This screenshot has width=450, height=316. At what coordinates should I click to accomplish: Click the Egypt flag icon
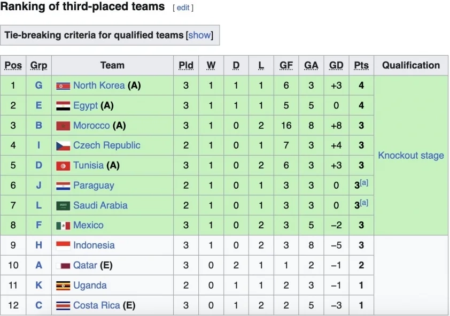tap(63, 106)
